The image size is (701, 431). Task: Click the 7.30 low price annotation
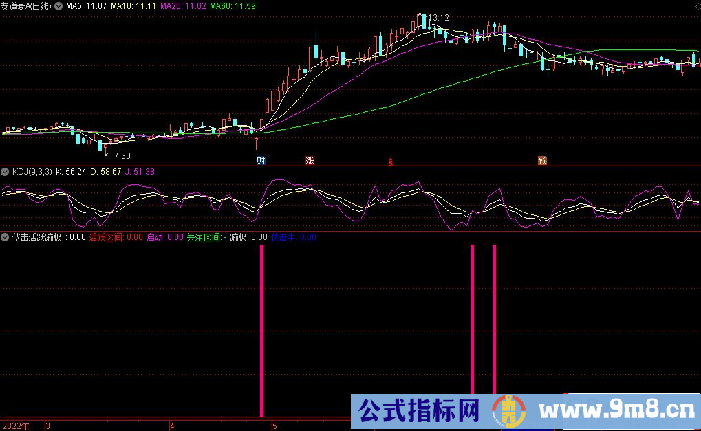click(122, 156)
